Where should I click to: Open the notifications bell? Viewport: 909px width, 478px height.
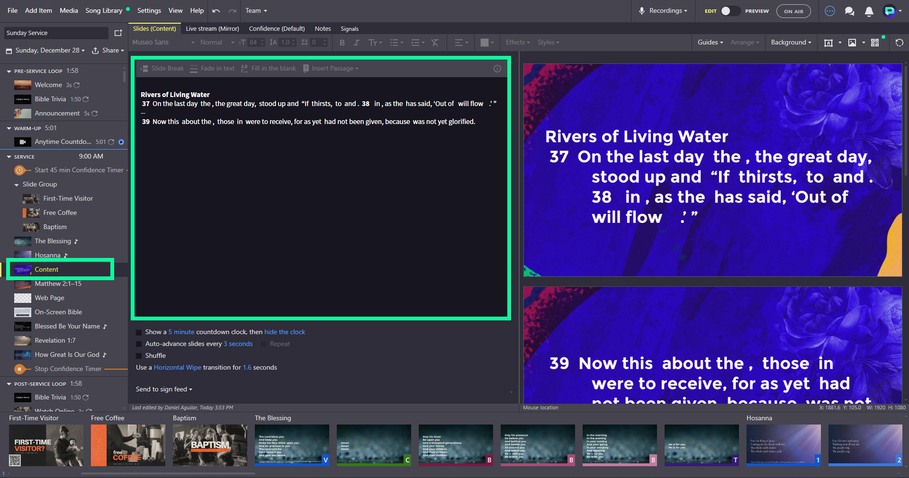pyautogui.click(x=869, y=11)
